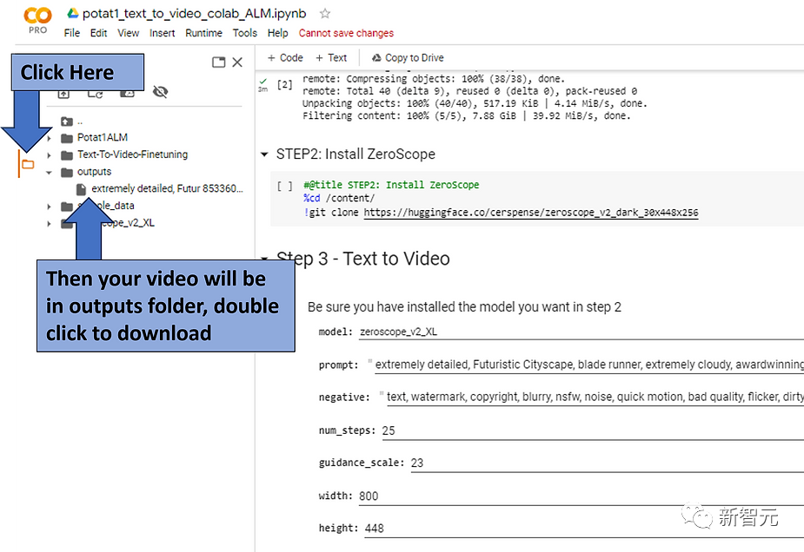Go up to the parent folder '..'

click(72, 122)
